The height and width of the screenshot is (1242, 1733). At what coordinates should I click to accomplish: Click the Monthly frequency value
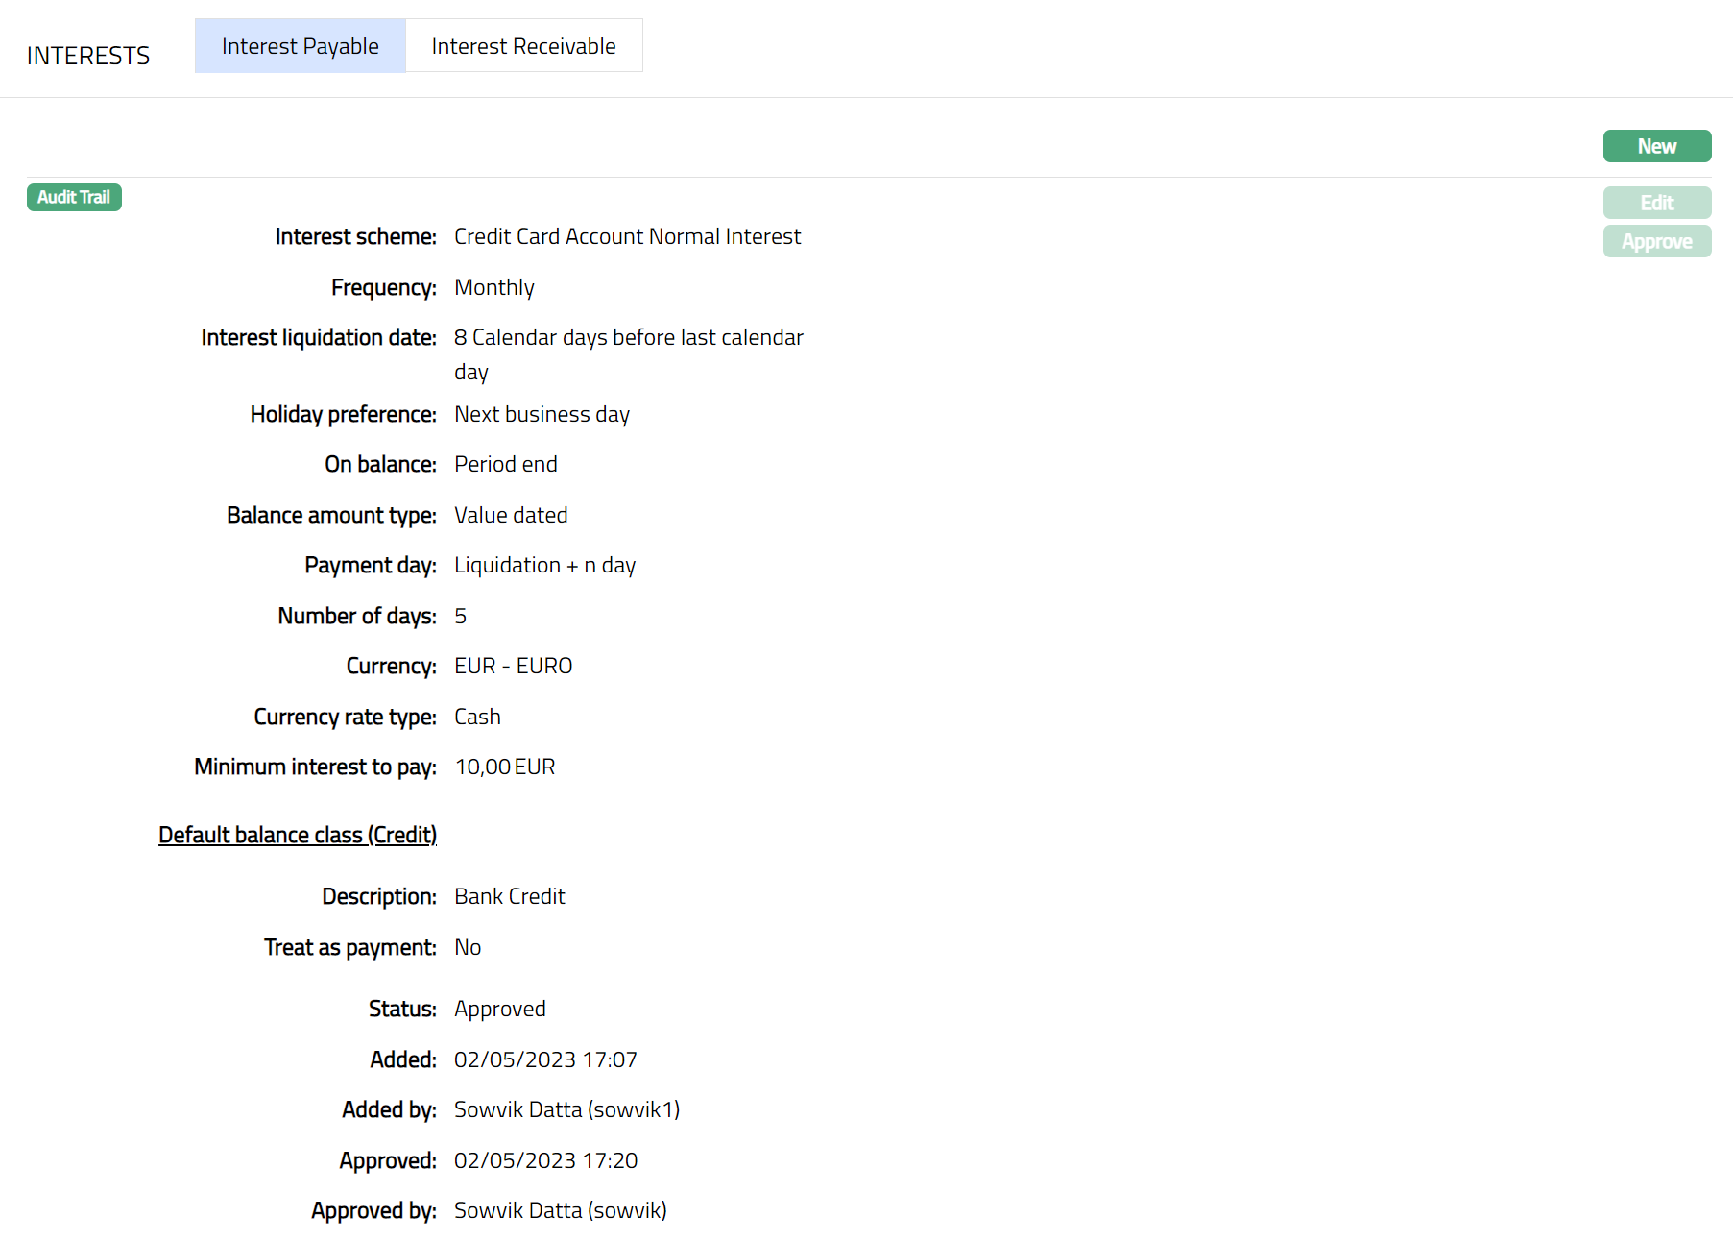point(493,287)
